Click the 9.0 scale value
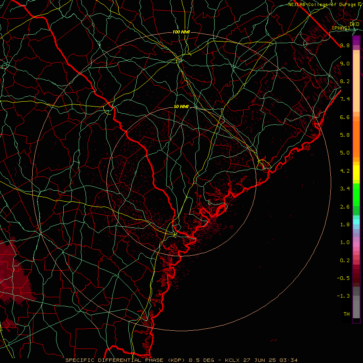The width and height of the screenshot is (363, 363). pos(345,63)
